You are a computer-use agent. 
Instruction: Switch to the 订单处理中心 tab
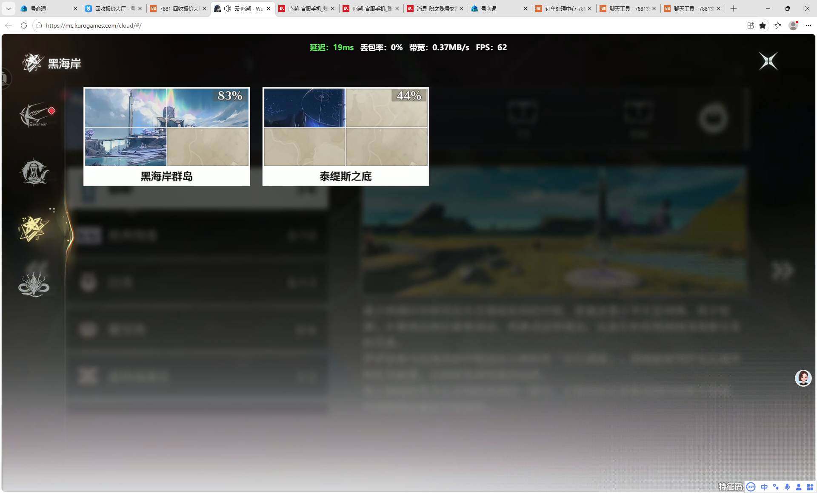click(564, 8)
